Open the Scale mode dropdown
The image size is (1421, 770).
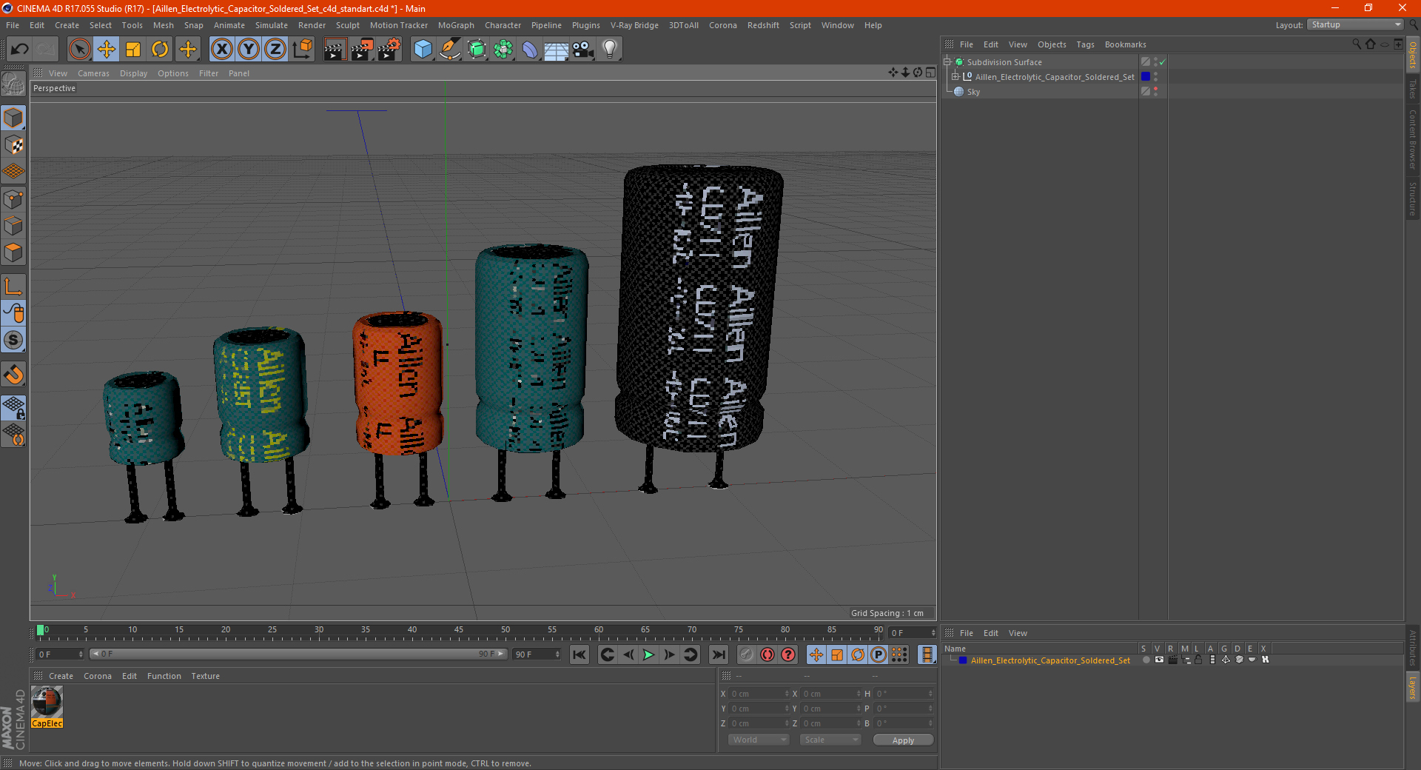coord(830,740)
